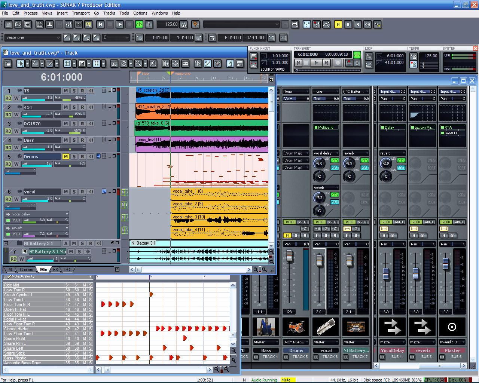
Task: Solo the 414 track
Action: [x=74, y=107]
